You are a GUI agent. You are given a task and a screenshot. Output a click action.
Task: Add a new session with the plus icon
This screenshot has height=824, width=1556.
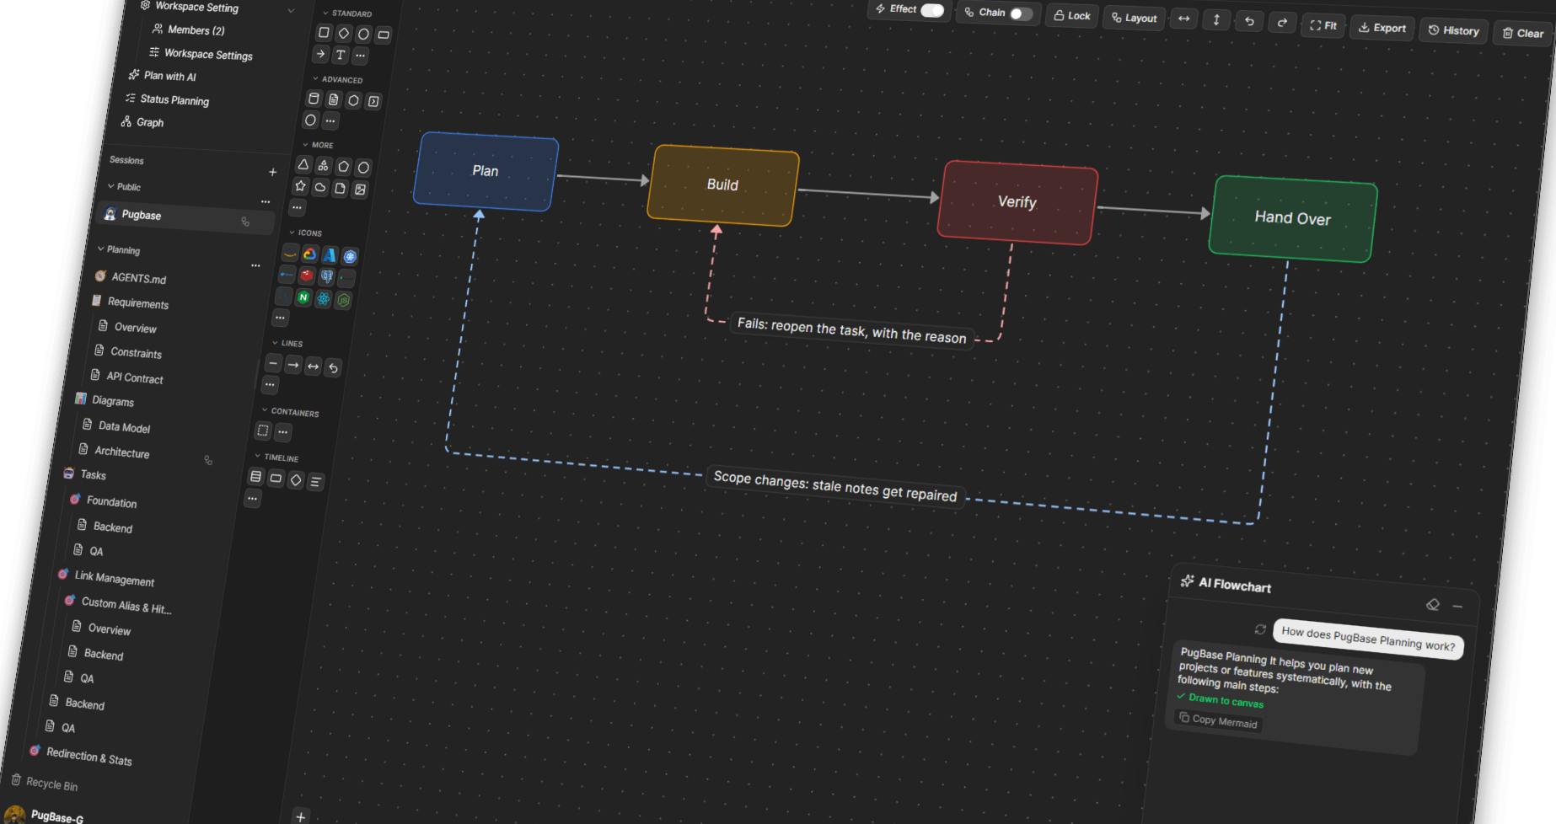pos(272,172)
